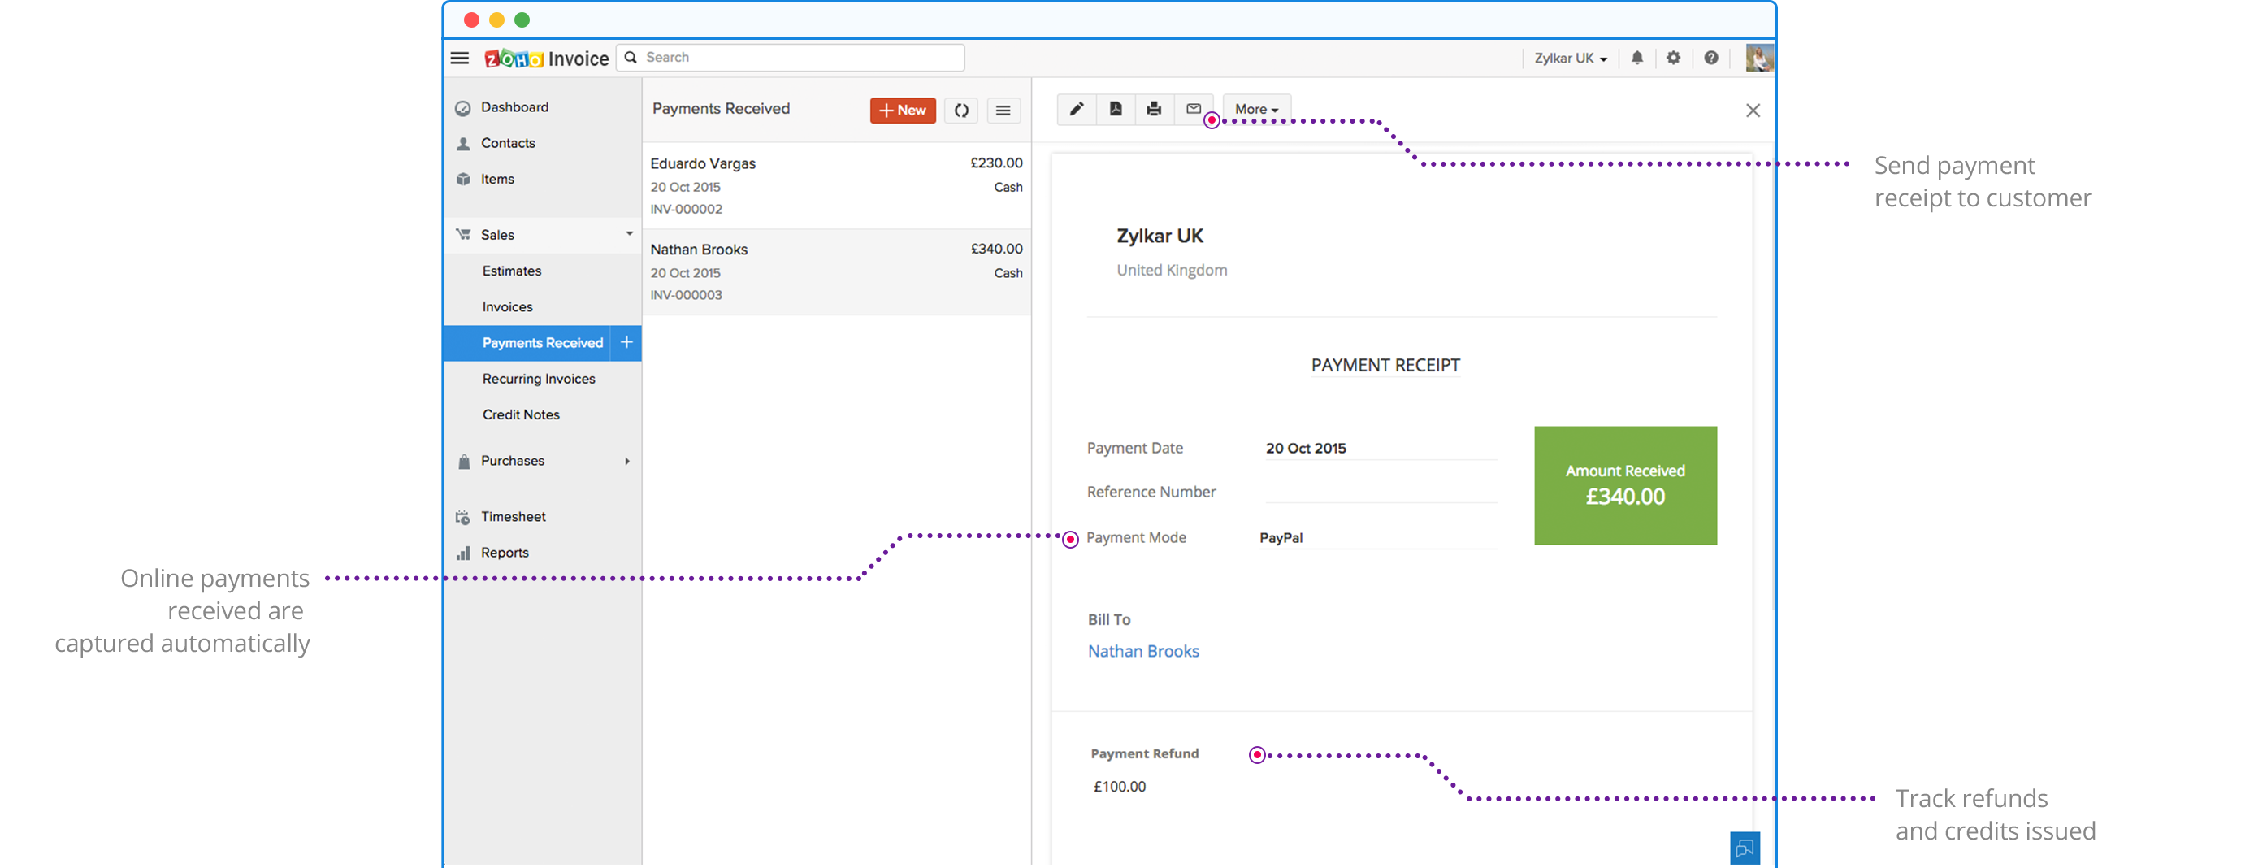The height and width of the screenshot is (868, 2254).
Task: Toggle the hamburger sidebar menu
Action: (x=459, y=58)
